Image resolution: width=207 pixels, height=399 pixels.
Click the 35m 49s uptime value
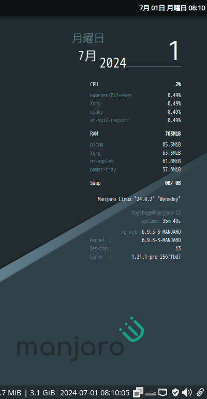coord(171,221)
